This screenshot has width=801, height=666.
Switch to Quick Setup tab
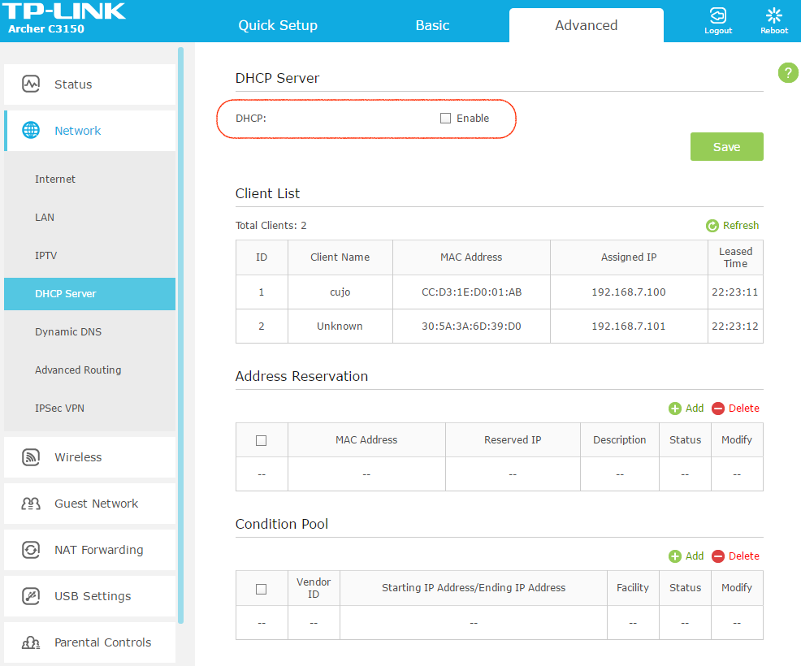point(278,25)
